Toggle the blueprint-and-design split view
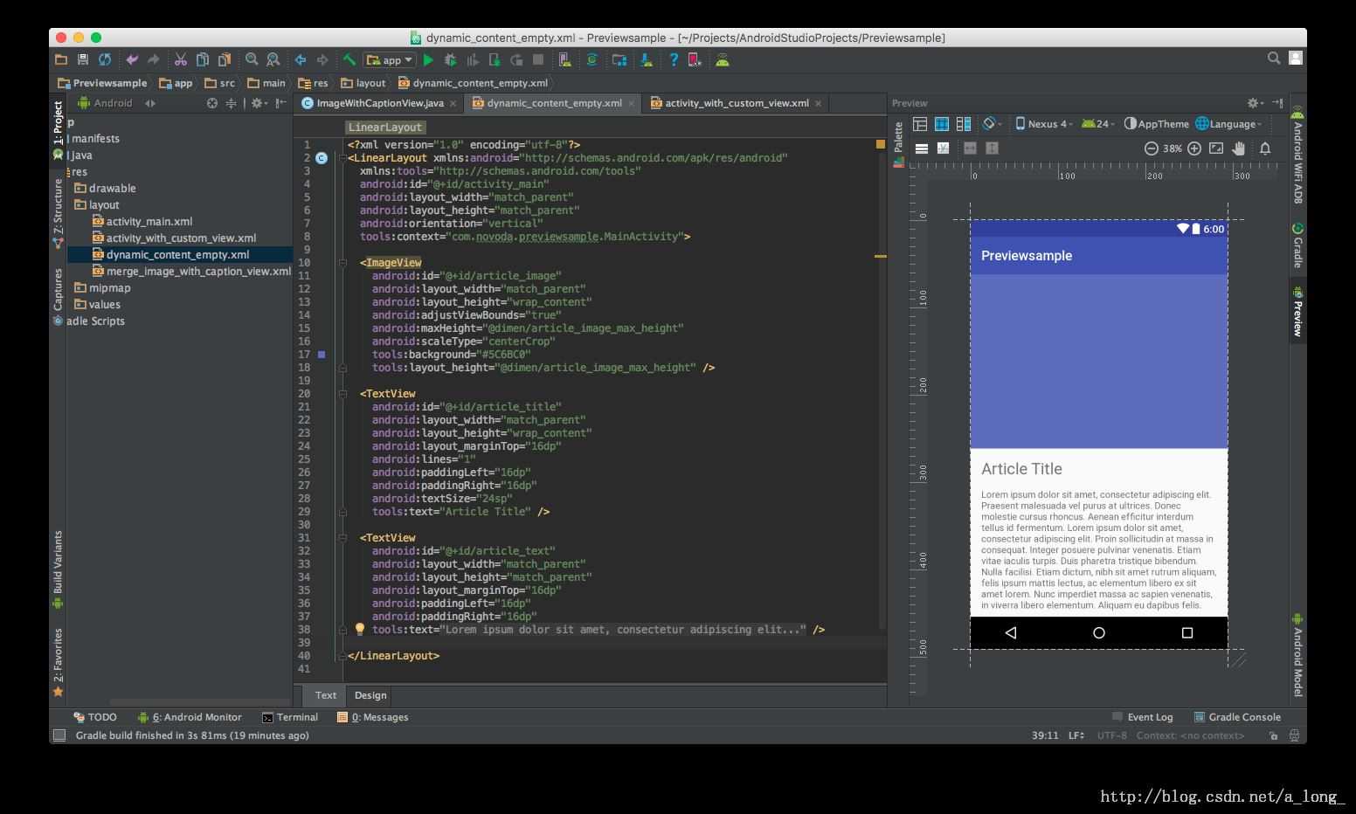Screen dimensions: 1356x814 (964, 124)
